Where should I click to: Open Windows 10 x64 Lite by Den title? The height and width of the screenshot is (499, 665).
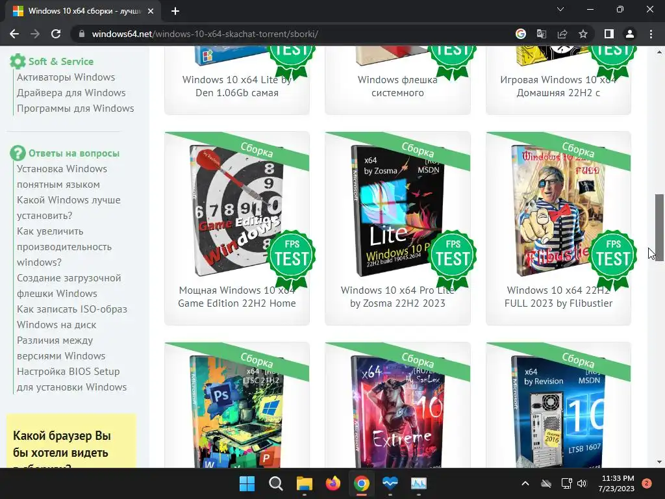[236, 86]
